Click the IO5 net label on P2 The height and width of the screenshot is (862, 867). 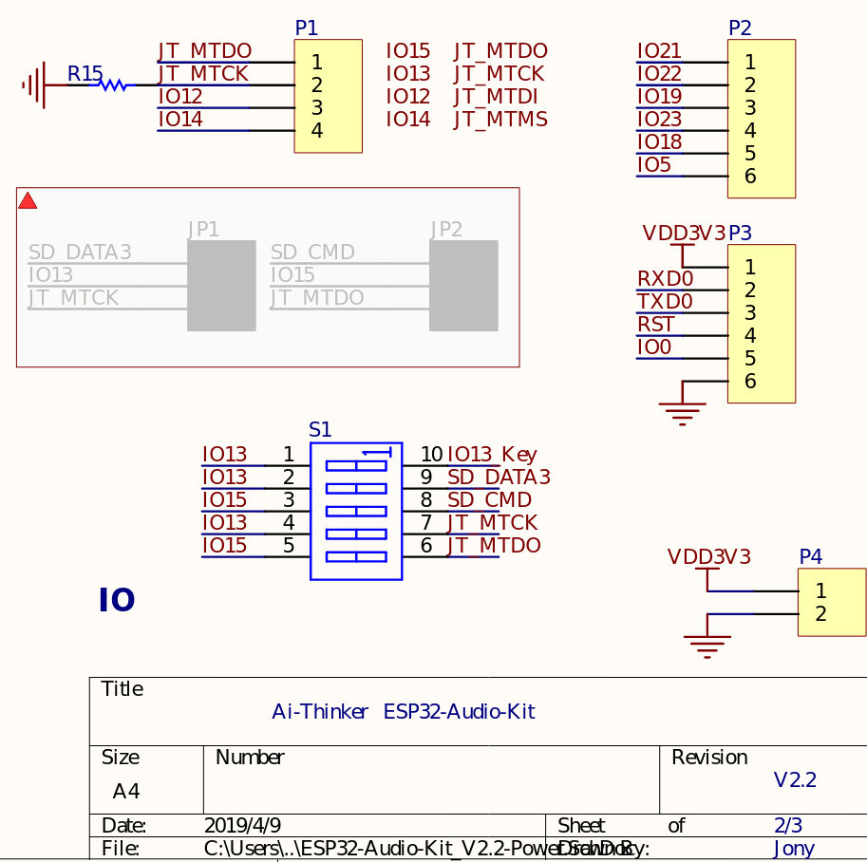[654, 165]
